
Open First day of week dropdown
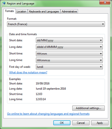pyautogui.click(x=69, y=67)
